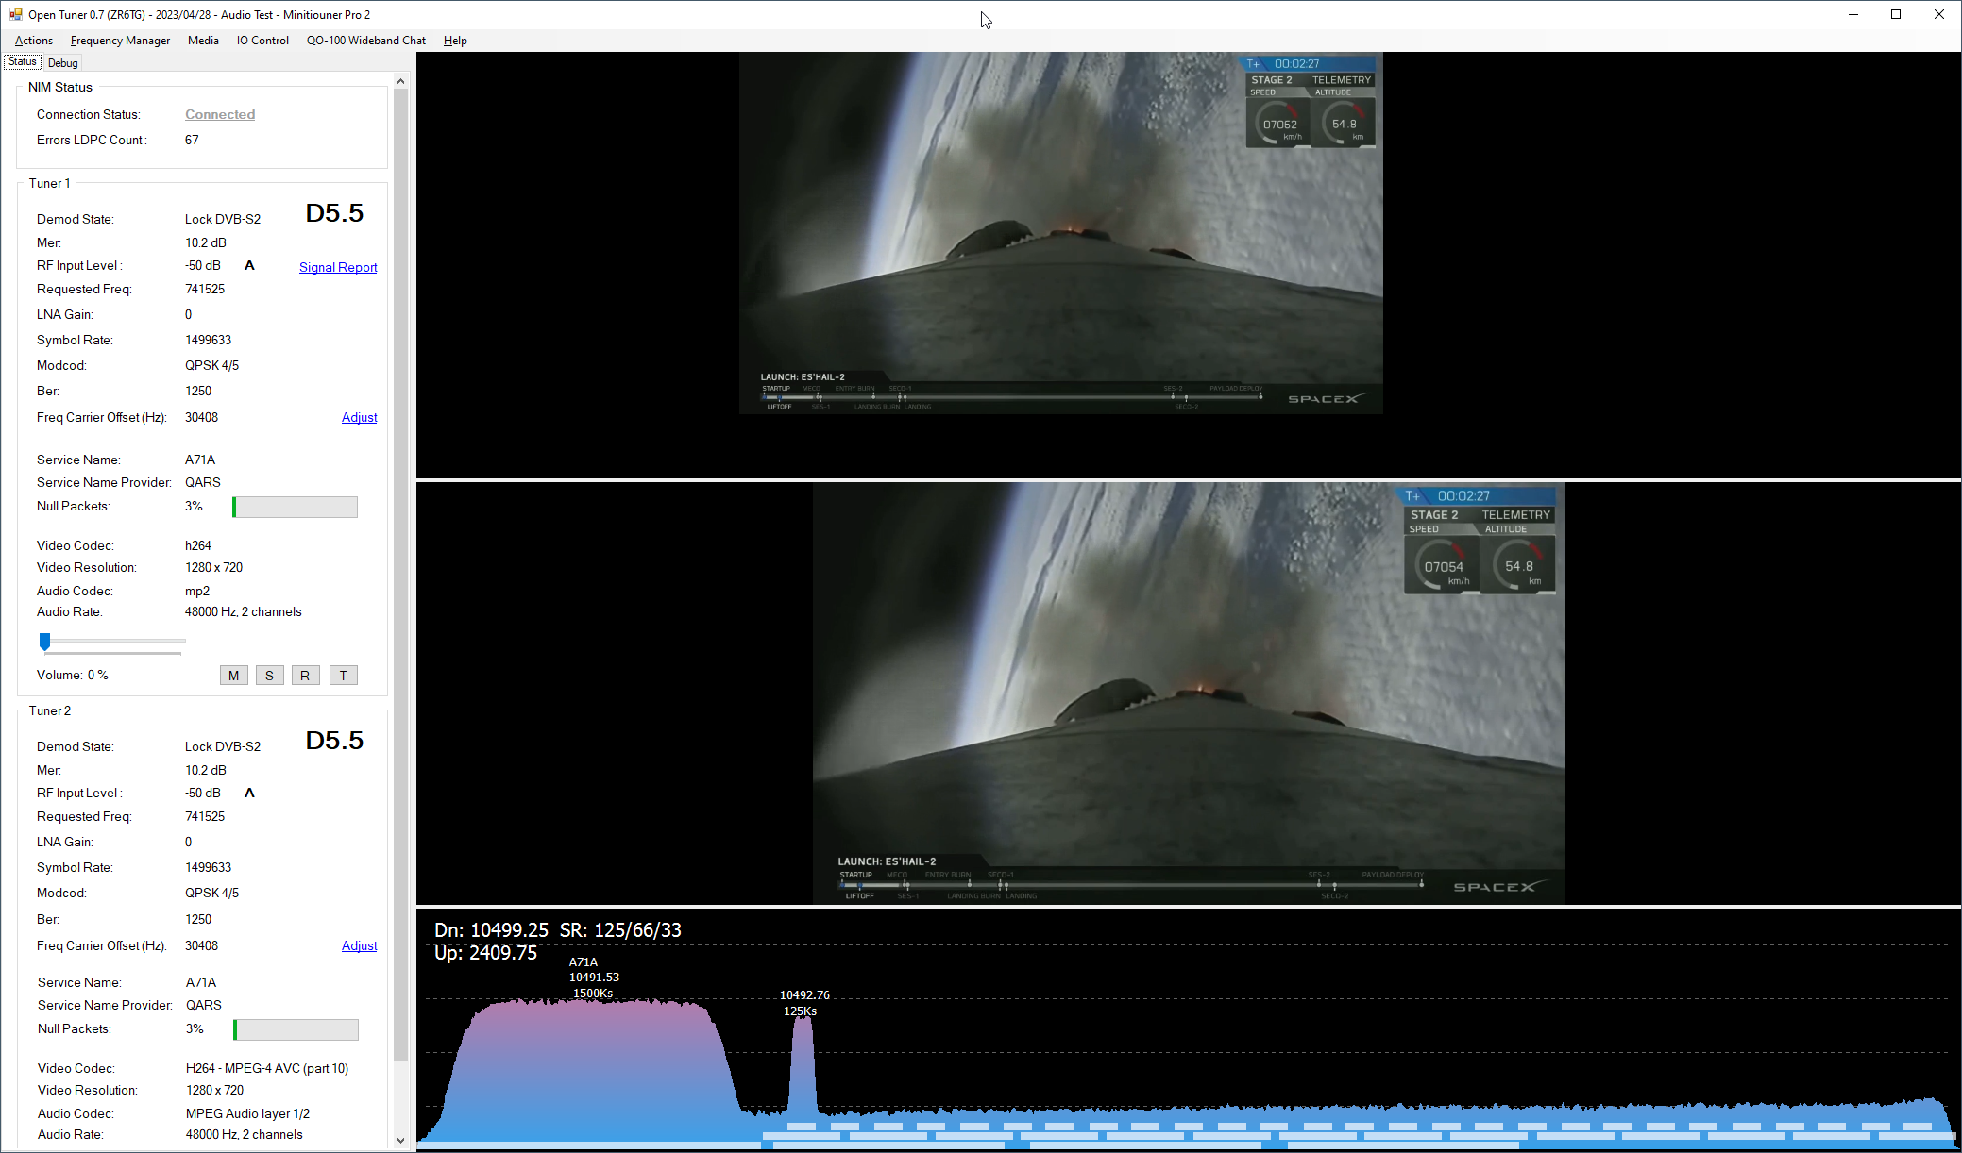Click the Tuner 1 volume slider handle
The image size is (1962, 1153).
(44, 642)
